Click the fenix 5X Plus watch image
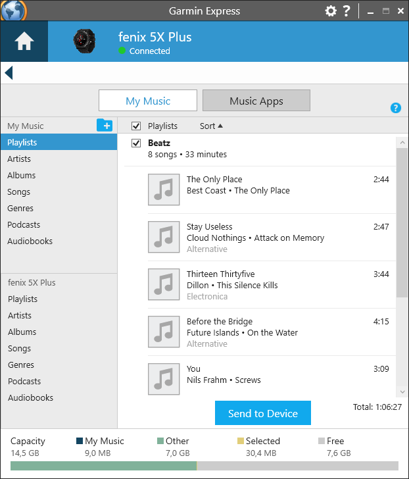 pos(84,41)
